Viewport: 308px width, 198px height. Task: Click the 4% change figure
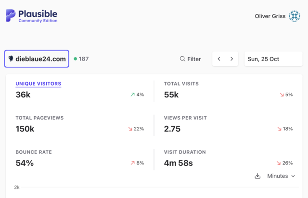tap(140, 95)
